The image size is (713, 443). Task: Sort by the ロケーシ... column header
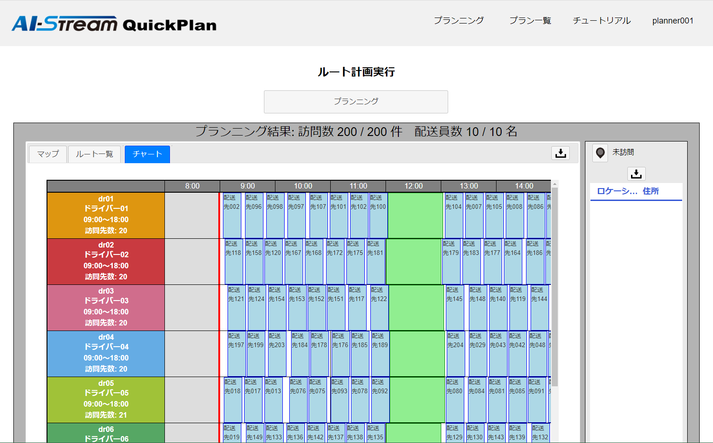tap(617, 191)
